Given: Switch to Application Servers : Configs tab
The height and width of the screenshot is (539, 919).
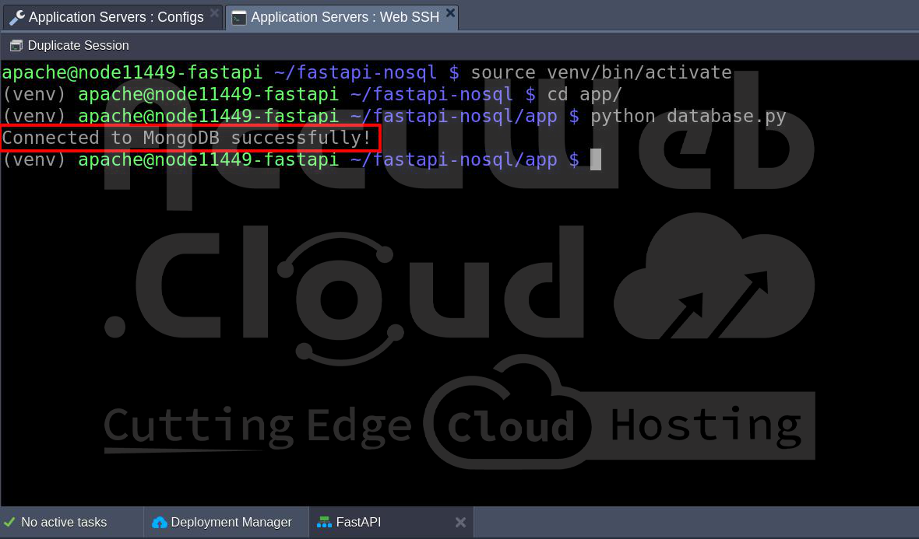Looking at the screenshot, I should [116, 17].
